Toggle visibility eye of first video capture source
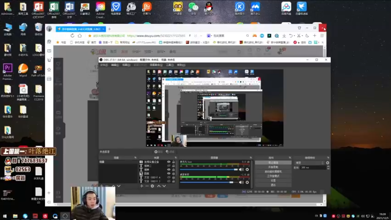 point(169,162)
